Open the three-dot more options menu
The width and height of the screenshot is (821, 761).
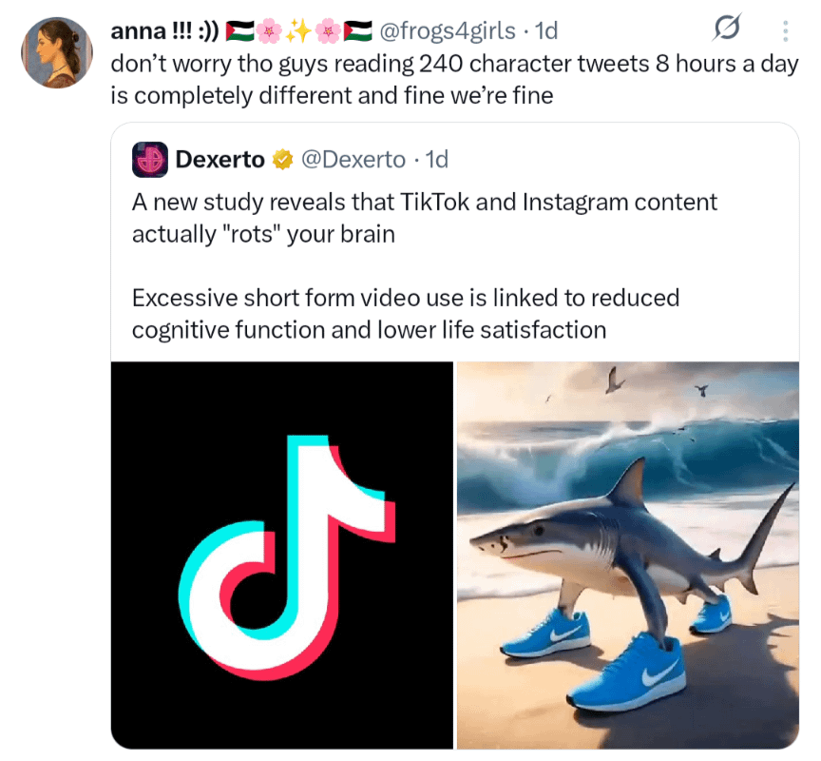click(785, 32)
